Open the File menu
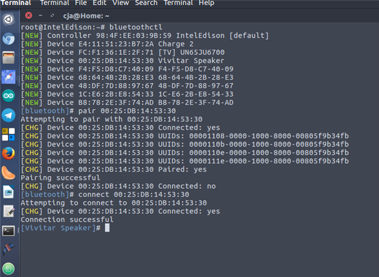The image size is (379, 277). (x=81, y=3)
